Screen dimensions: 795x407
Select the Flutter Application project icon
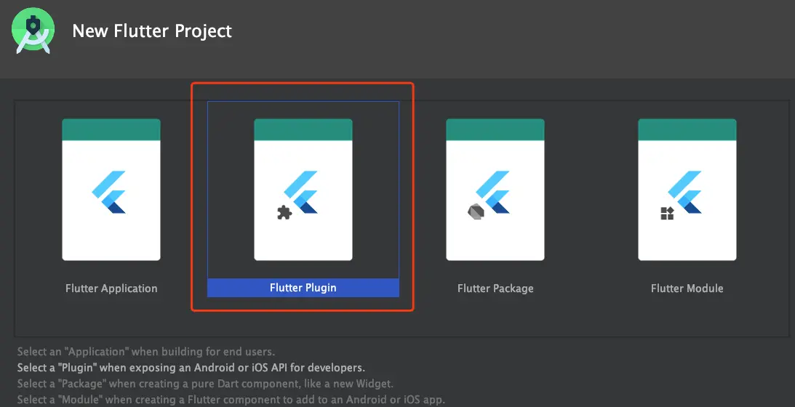tap(111, 190)
